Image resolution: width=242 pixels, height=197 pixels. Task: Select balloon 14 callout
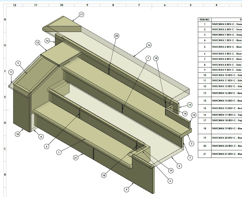pyautogui.click(x=185, y=113)
